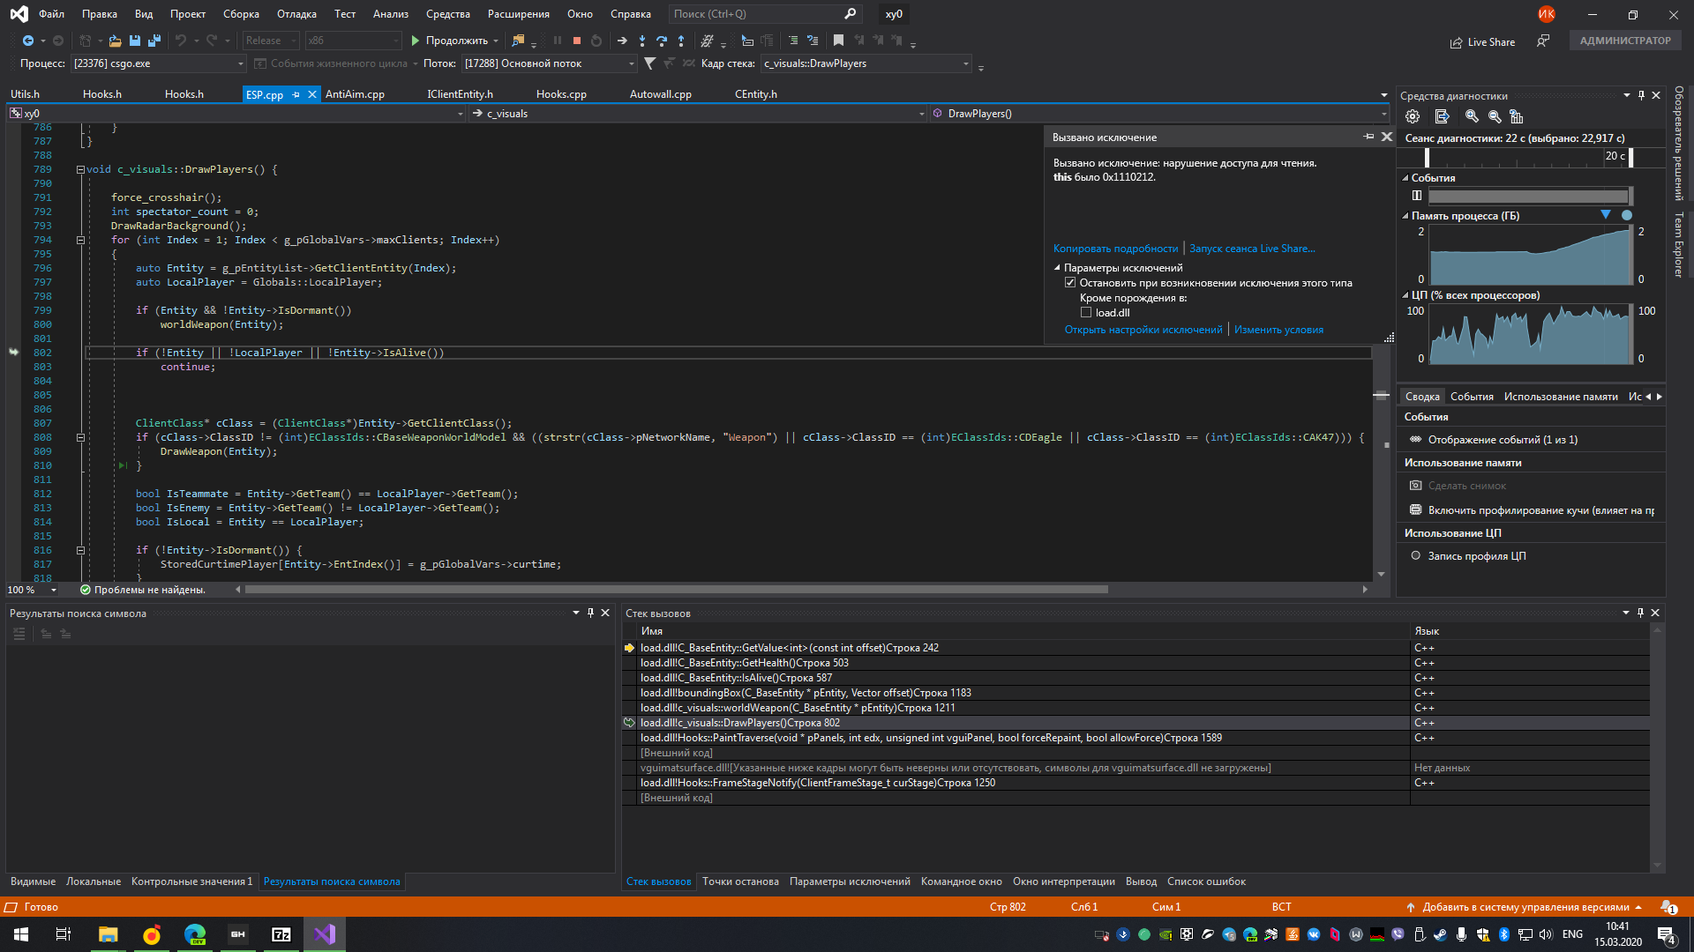The height and width of the screenshot is (952, 1694).
Task: Open the Process csgo.exe dropdown
Action: [240, 63]
